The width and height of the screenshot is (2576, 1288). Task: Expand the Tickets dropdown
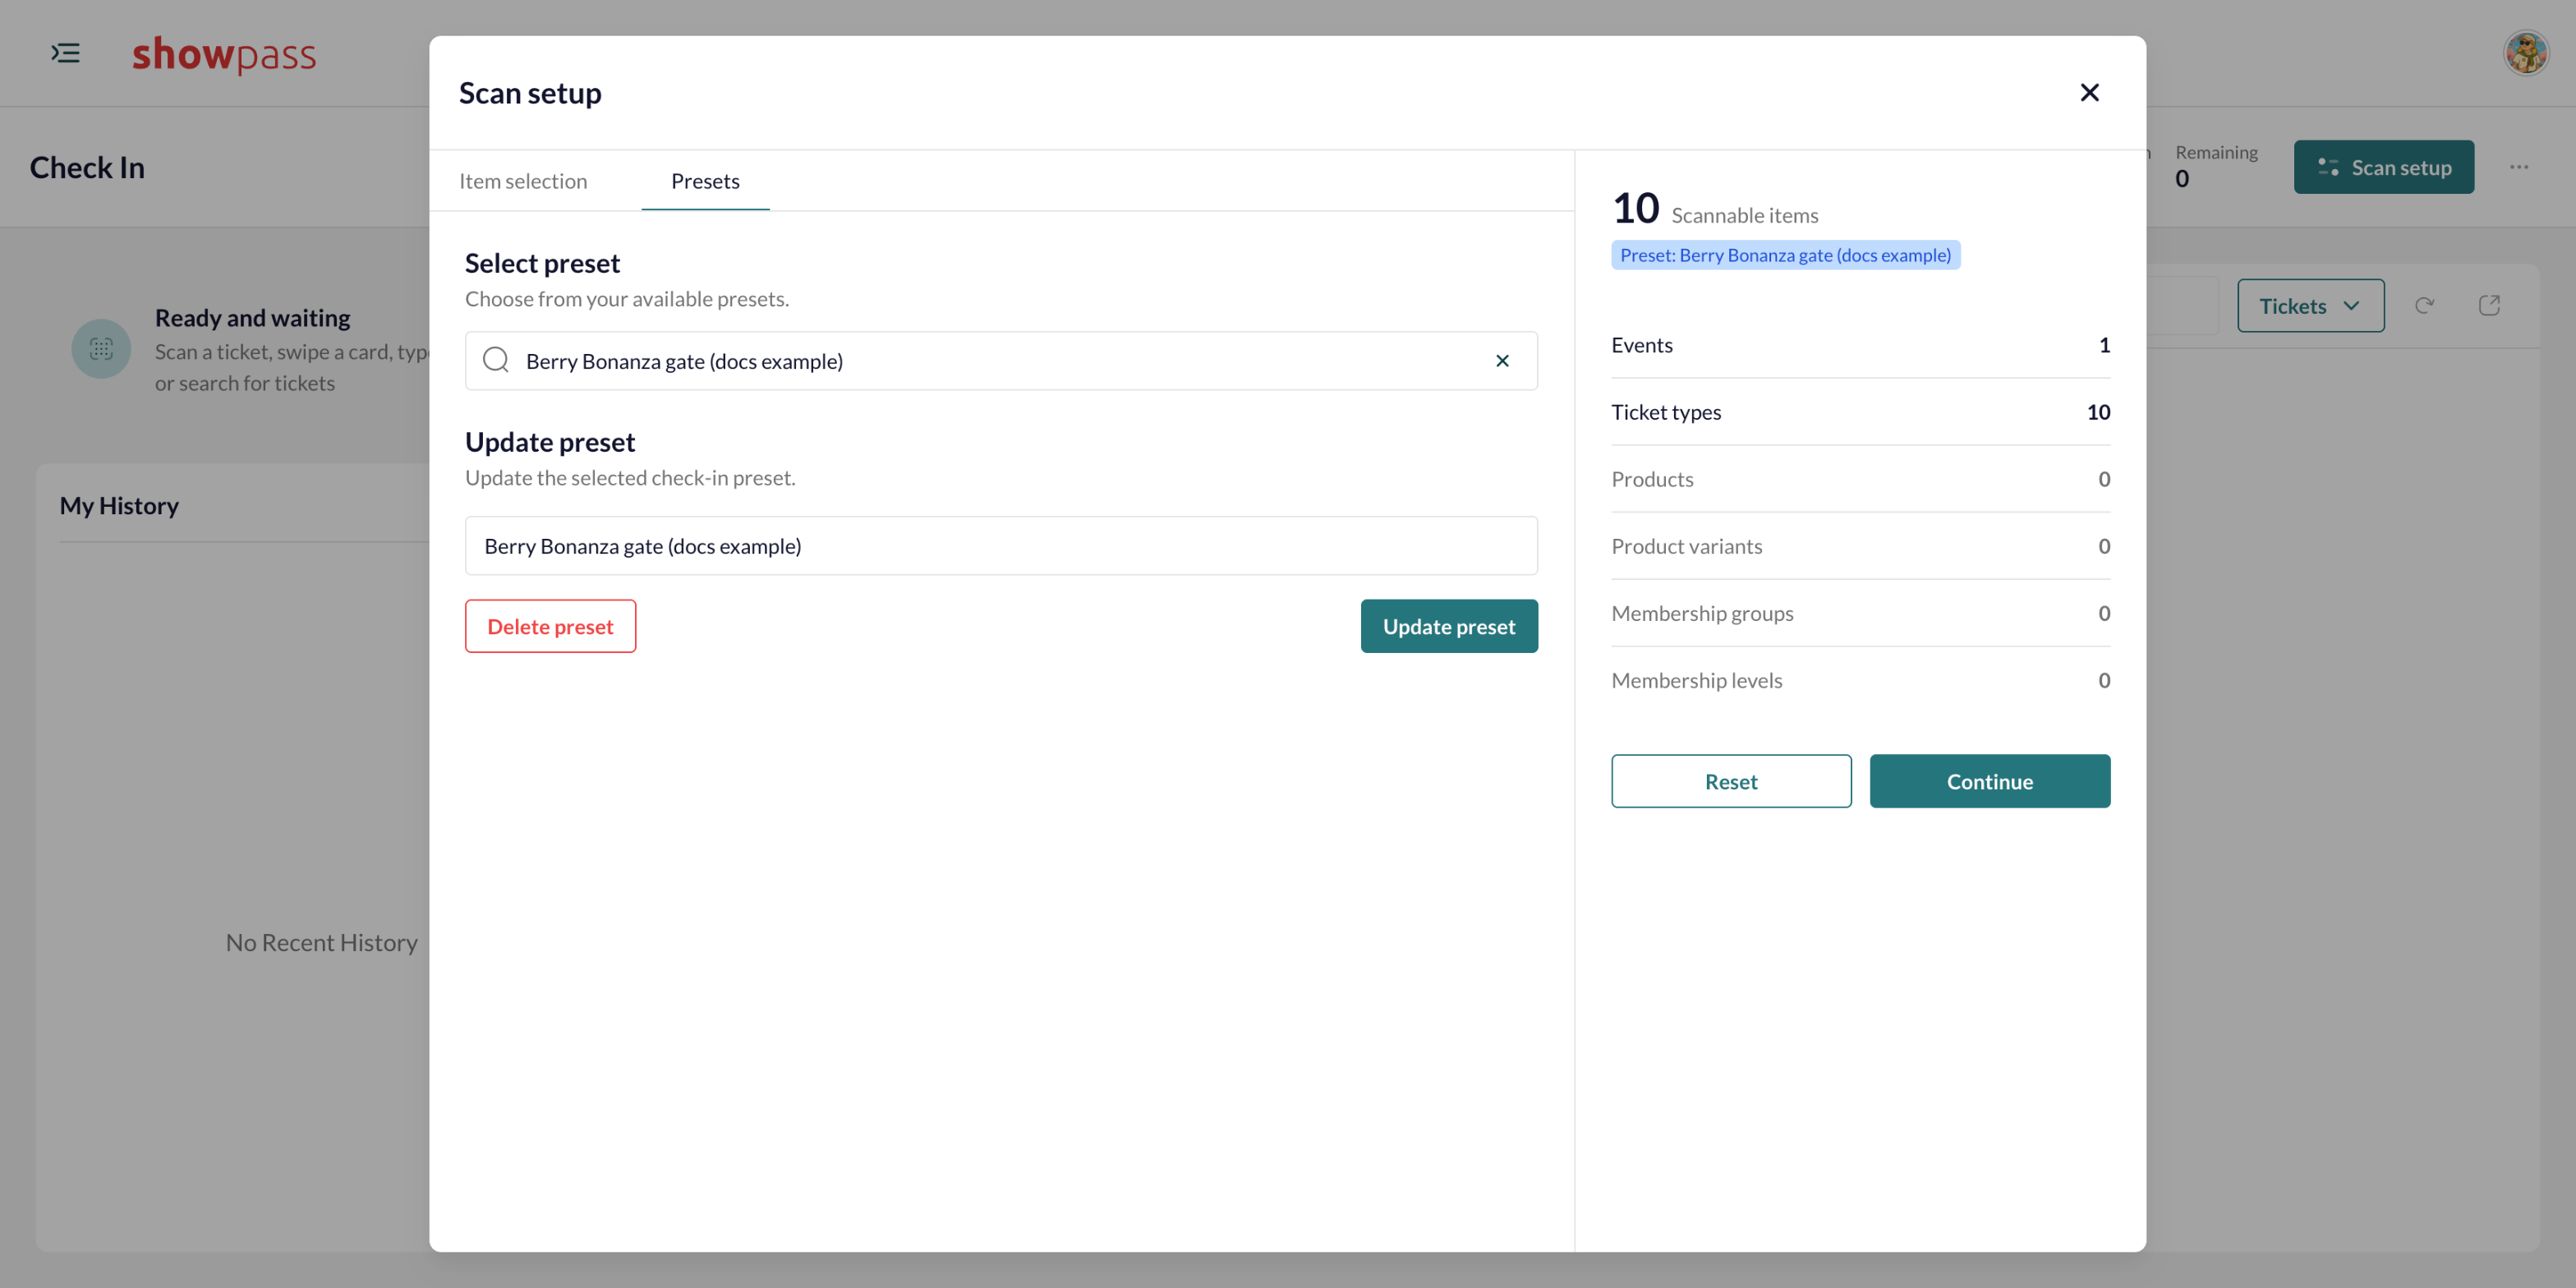(2310, 306)
